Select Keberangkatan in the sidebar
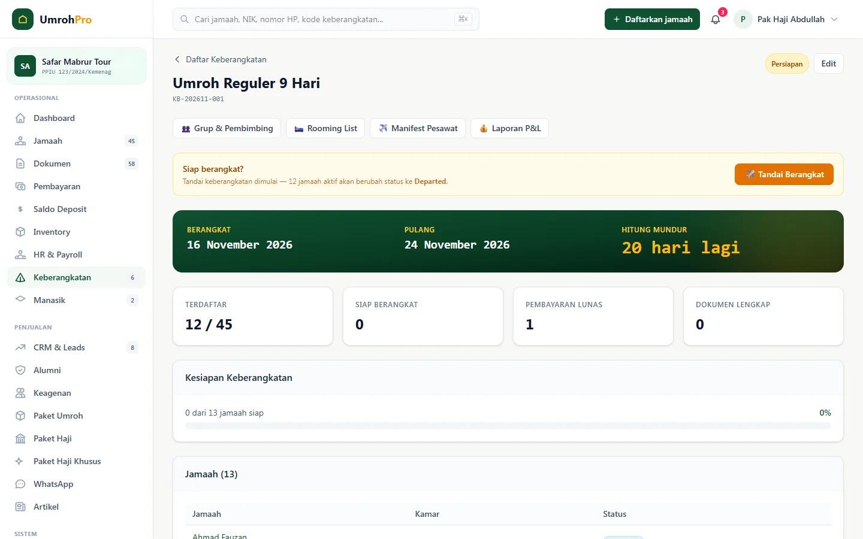The image size is (863, 539). pos(77,277)
